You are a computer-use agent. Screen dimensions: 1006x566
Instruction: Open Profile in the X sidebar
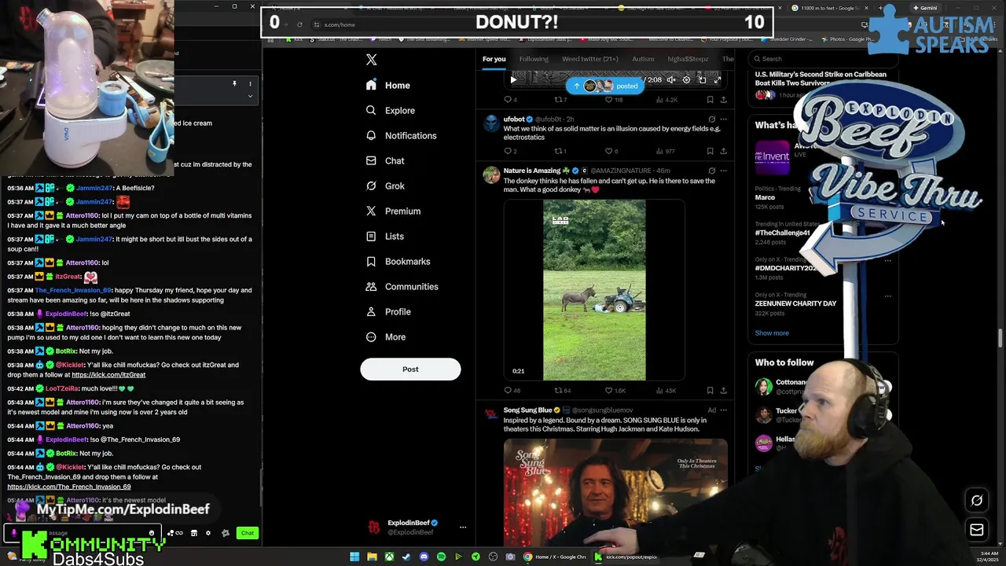coord(388,312)
